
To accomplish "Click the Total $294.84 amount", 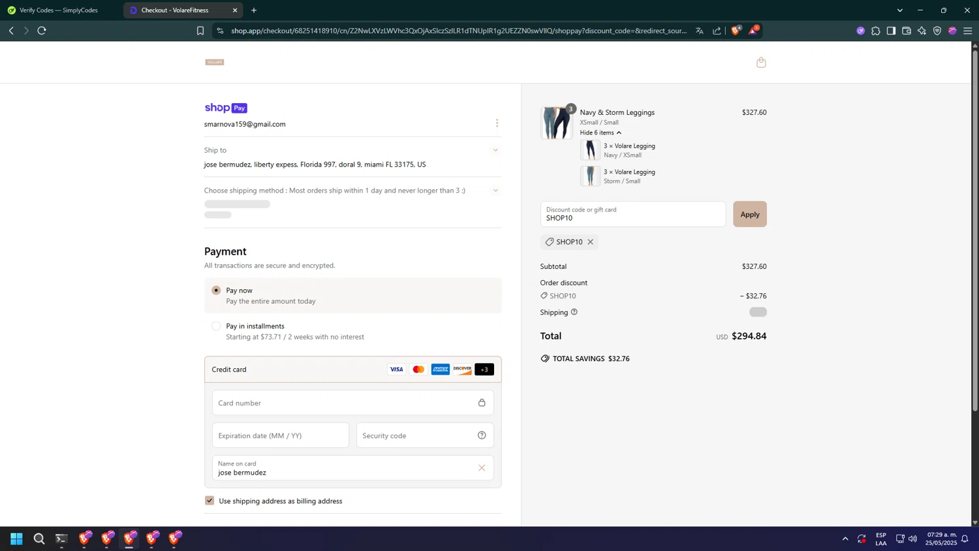I will click(x=749, y=336).
